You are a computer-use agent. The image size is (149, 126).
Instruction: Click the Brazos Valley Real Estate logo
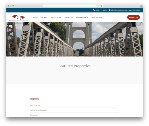point(18,18)
